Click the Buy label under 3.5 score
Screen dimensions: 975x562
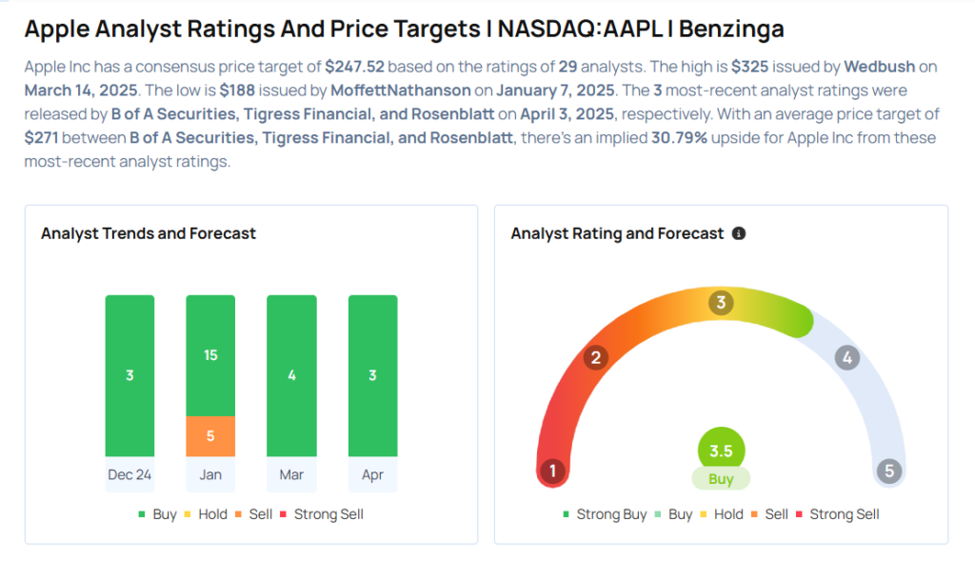point(721,479)
